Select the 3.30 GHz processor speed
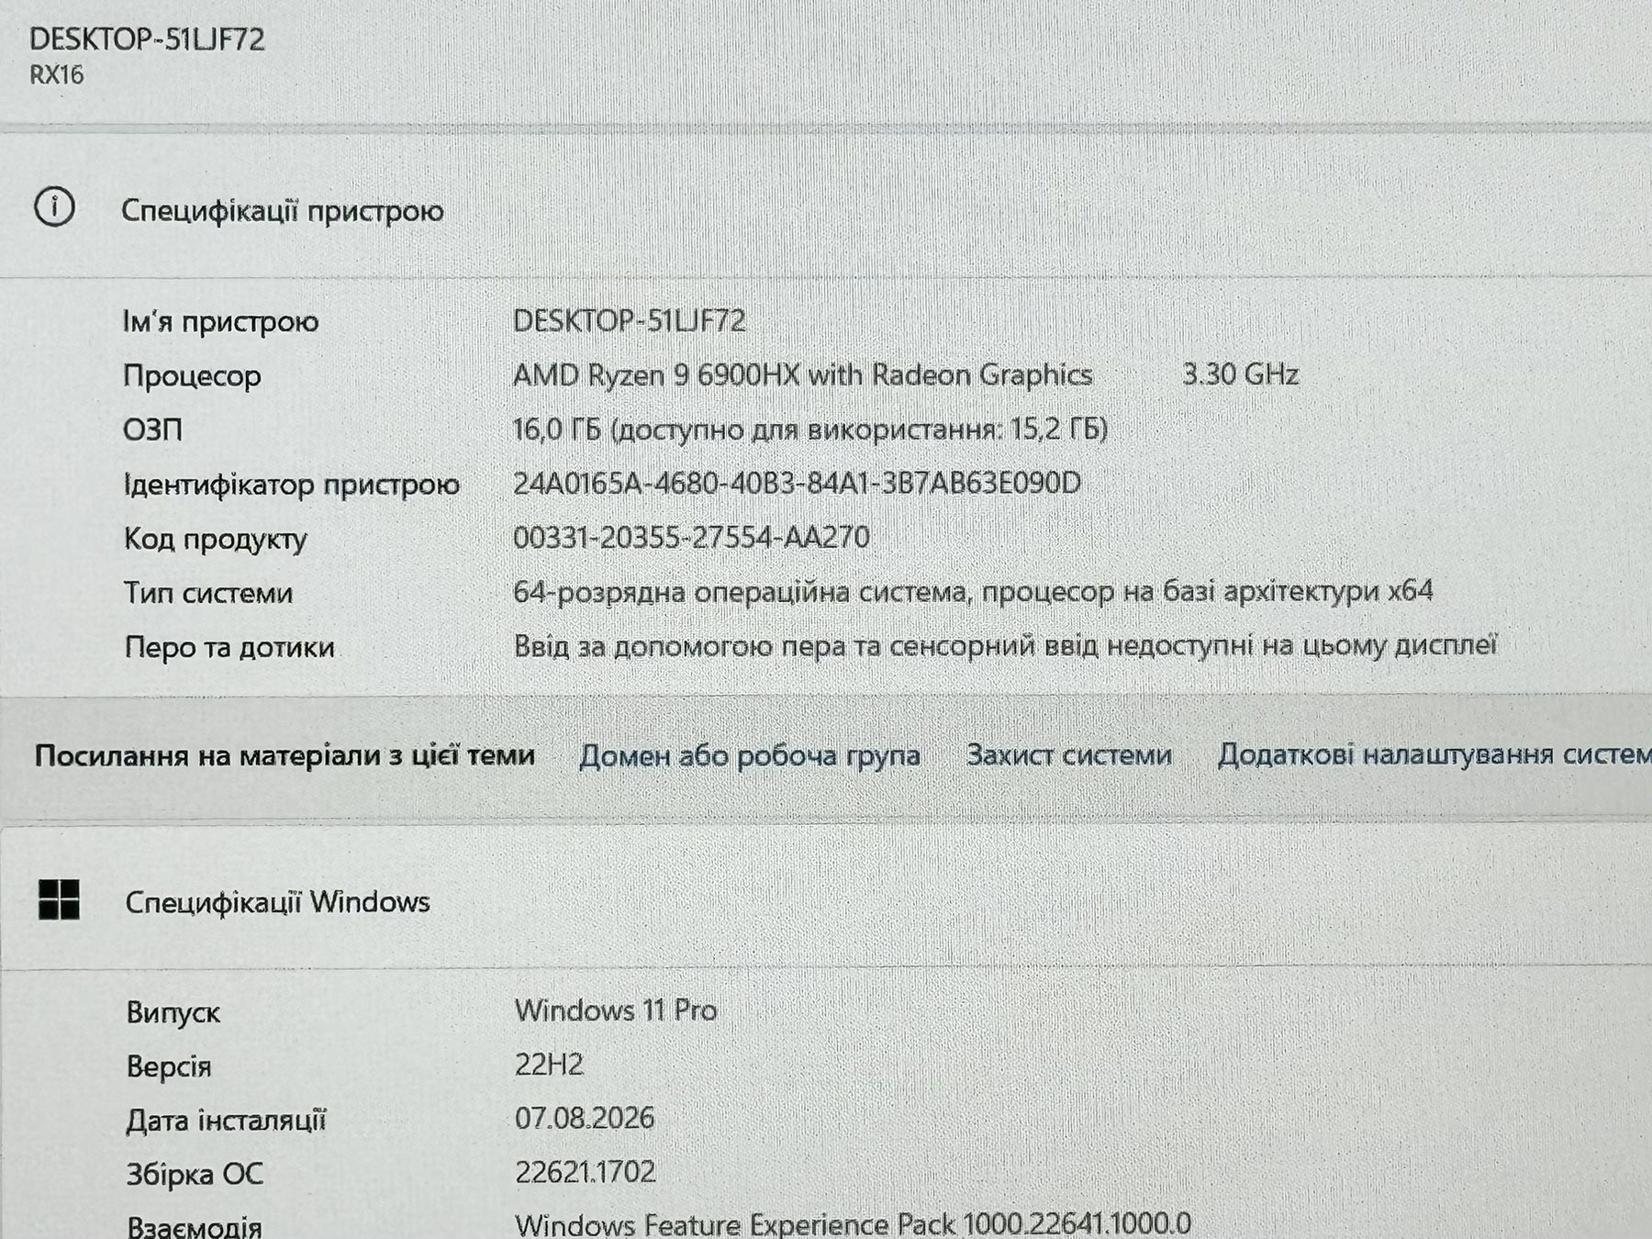This screenshot has height=1239, width=1652. coord(1240,374)
